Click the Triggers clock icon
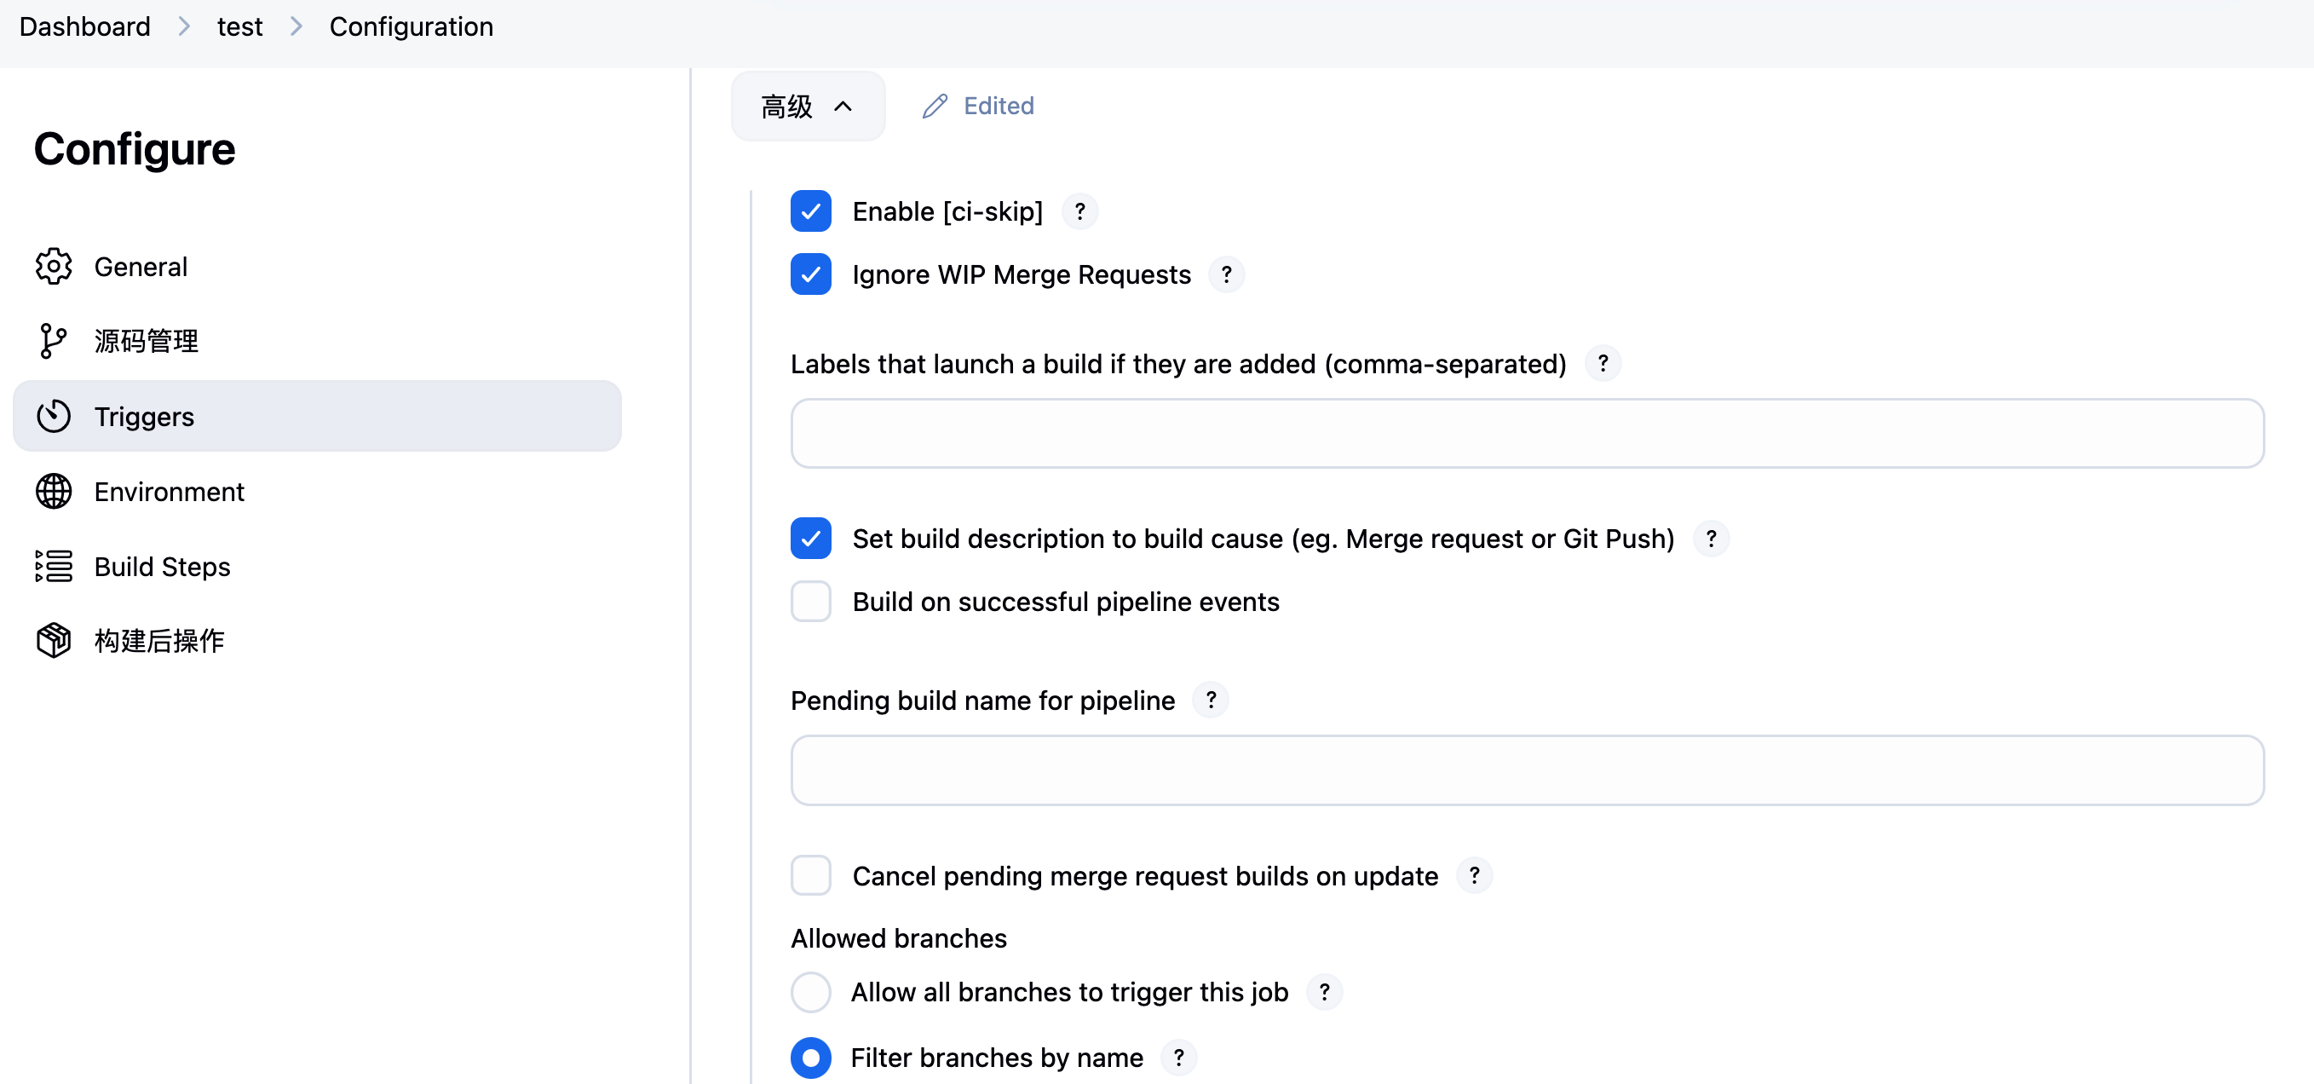 [x=54, y=416]
